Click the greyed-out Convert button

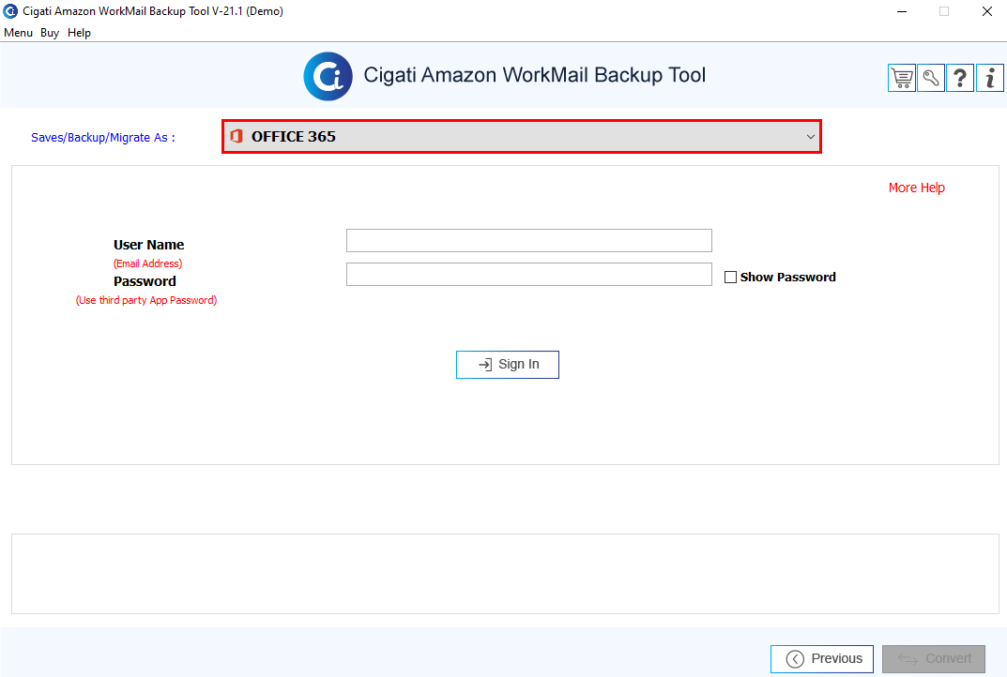pos(934,659)
